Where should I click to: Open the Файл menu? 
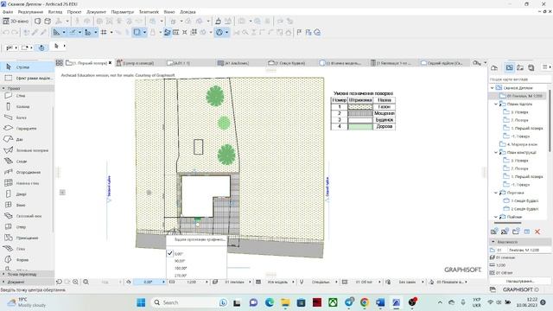(x=8, y=11)
